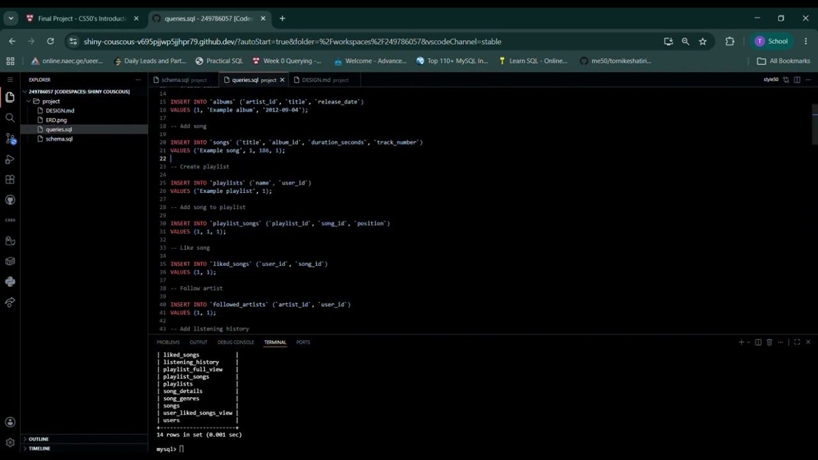Image resolution: width=818 pixels, height=460 pixels.
Task: Open the Output panel tab
Action: pos(198,342)
